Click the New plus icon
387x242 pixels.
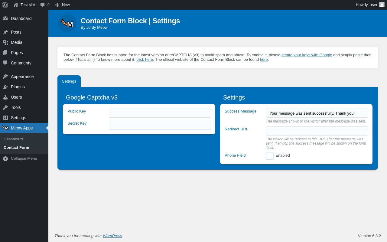coord(57,5)
